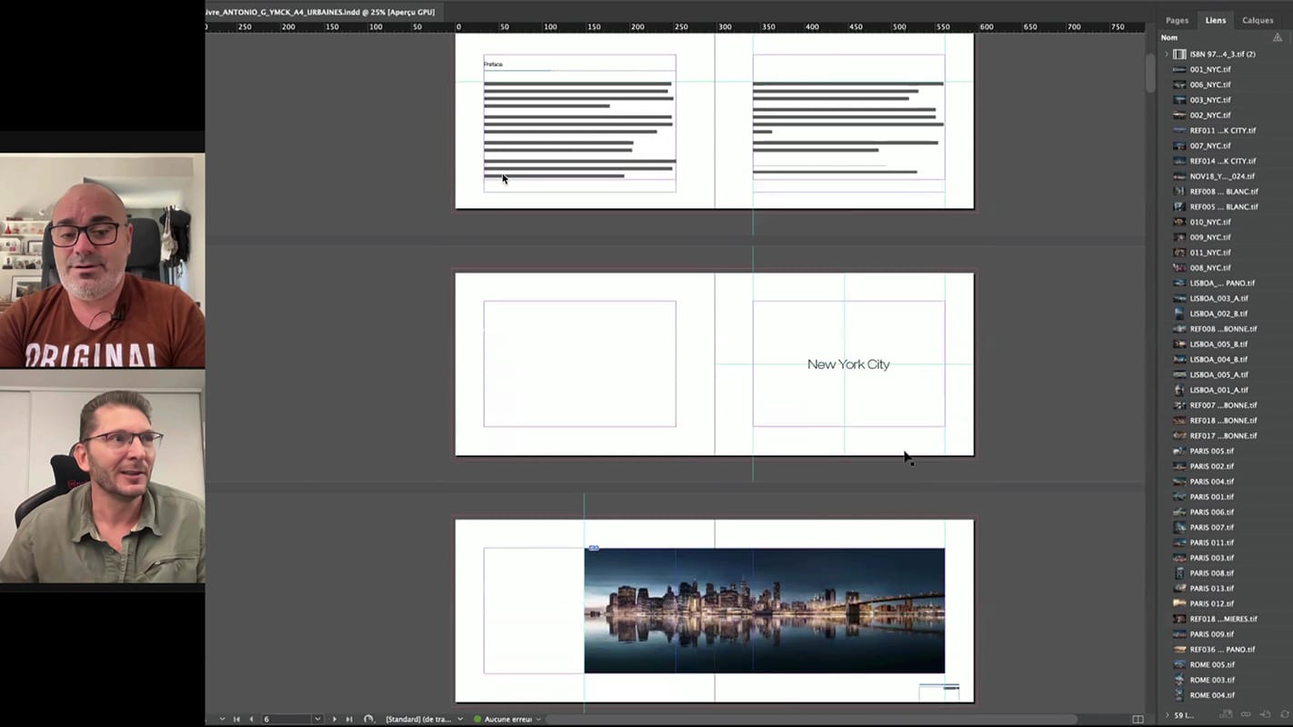Click the Update Link icon
The width and height of the screenshot is (1293, 727).
[1284, 714]
